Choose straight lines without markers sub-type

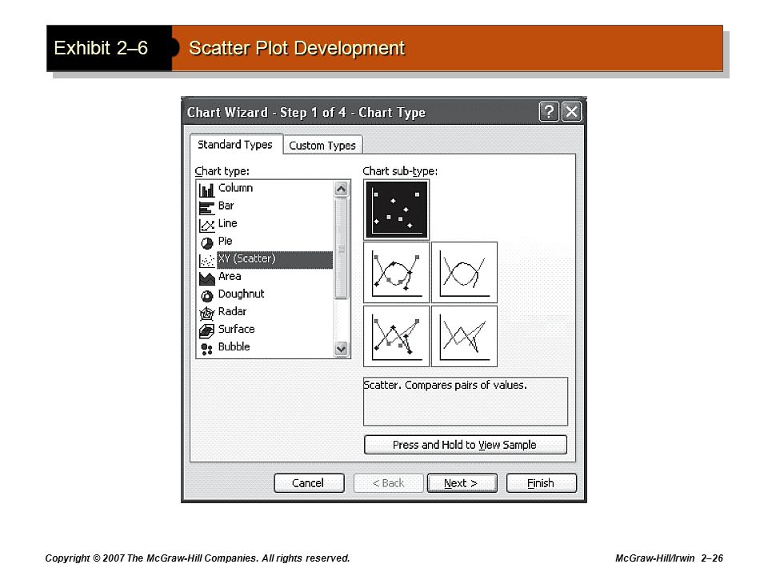coord(464,337)
